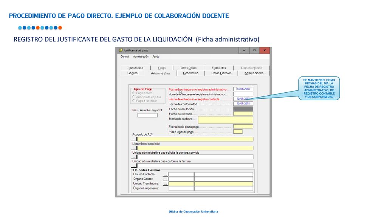
Task: Maximize the Justificante del gasto window
Action: point(254,50)
